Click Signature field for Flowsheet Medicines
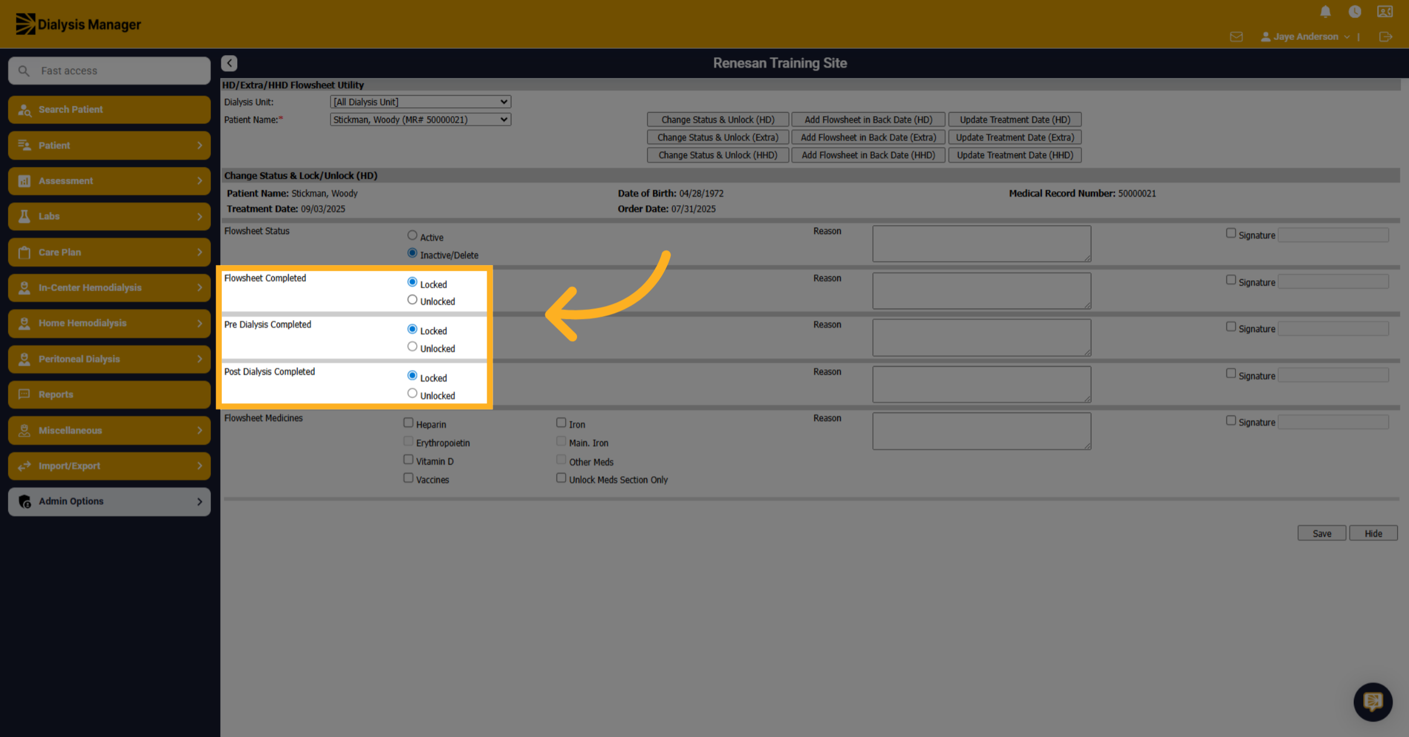The height and width of the screenshot is (737, 1409). pos(1333,422)
